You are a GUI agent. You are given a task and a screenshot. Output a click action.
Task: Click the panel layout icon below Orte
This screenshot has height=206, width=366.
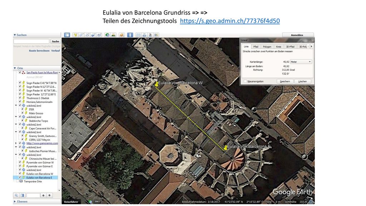(22, 195)
